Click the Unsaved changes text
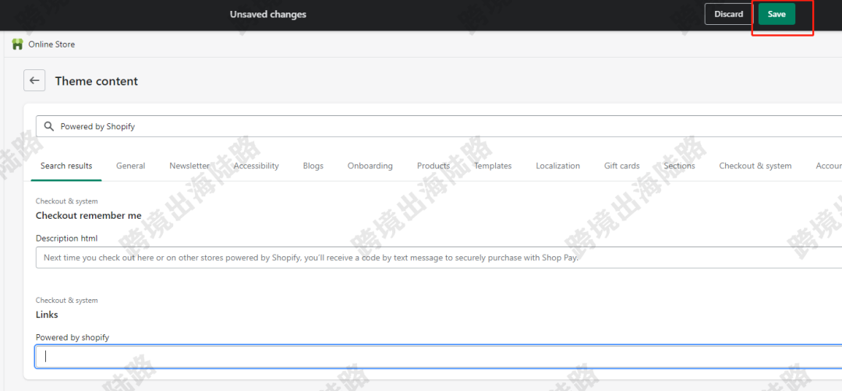Viewport: 842px width, 391px height. [268, 15]
